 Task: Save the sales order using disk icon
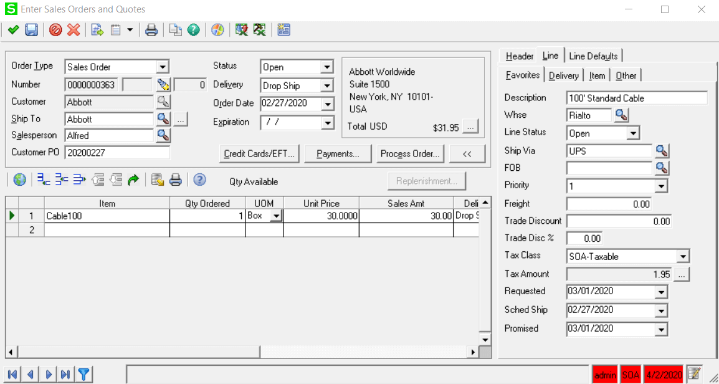(x=31, y=29)
